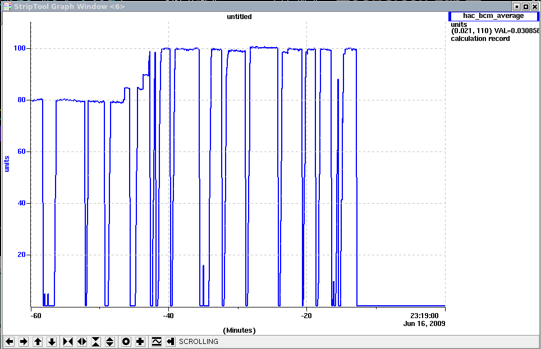Click the pan up arrow button
The height and width of the screenshot is (349, 541).
click(38, 341)
